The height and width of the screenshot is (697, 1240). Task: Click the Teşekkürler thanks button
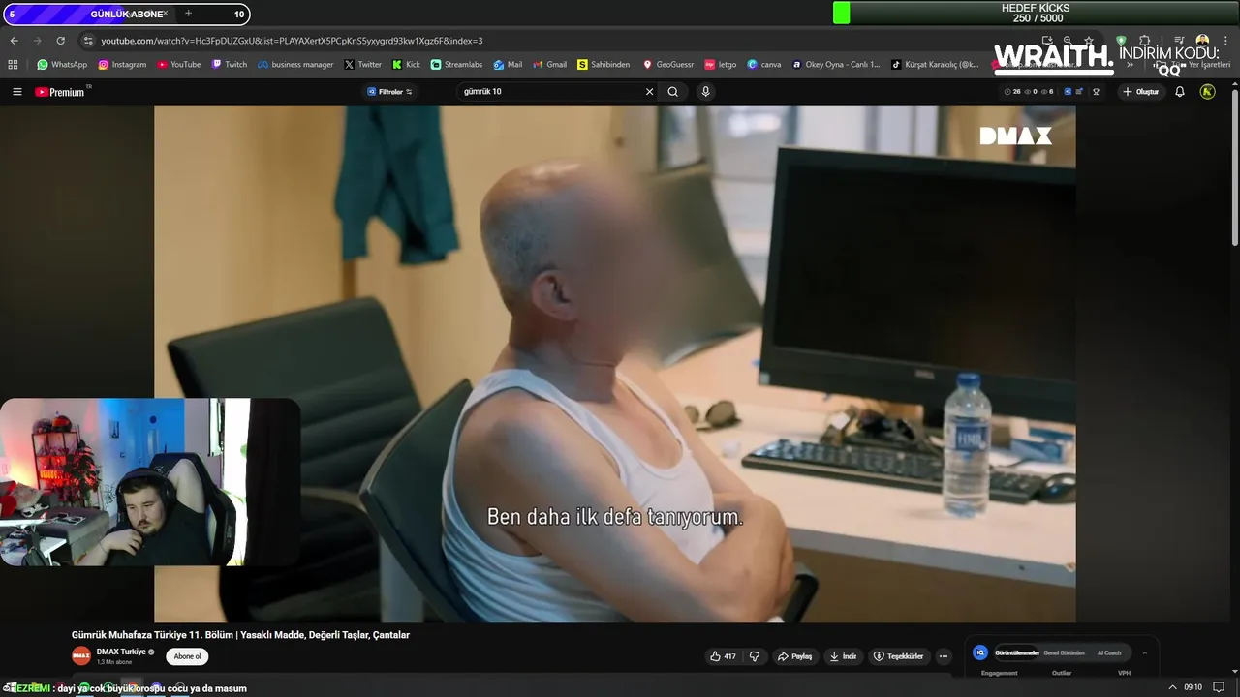pyautogui.click(x=898, y=656)
